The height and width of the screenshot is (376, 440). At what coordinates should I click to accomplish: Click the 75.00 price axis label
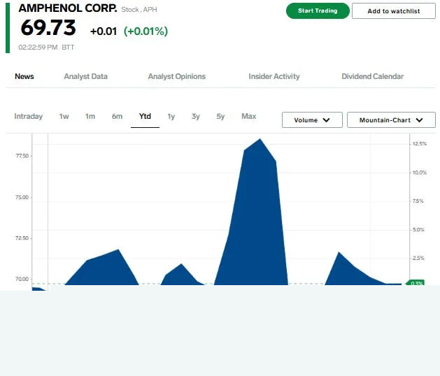tap(22, 197)
